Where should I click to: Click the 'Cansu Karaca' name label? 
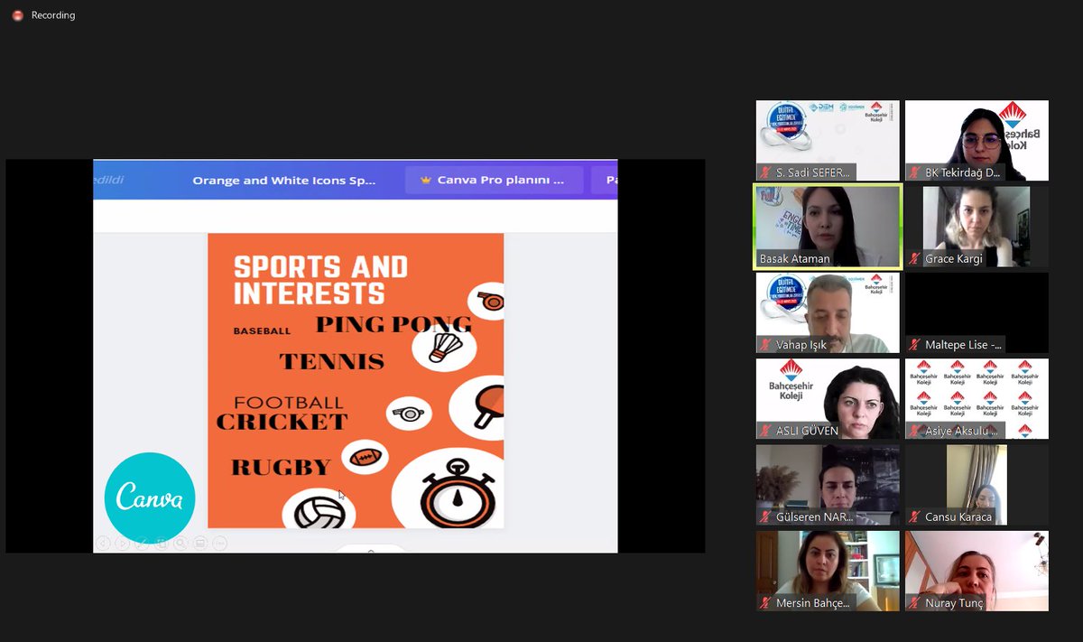pyautogui.click(x=958, y=517)
